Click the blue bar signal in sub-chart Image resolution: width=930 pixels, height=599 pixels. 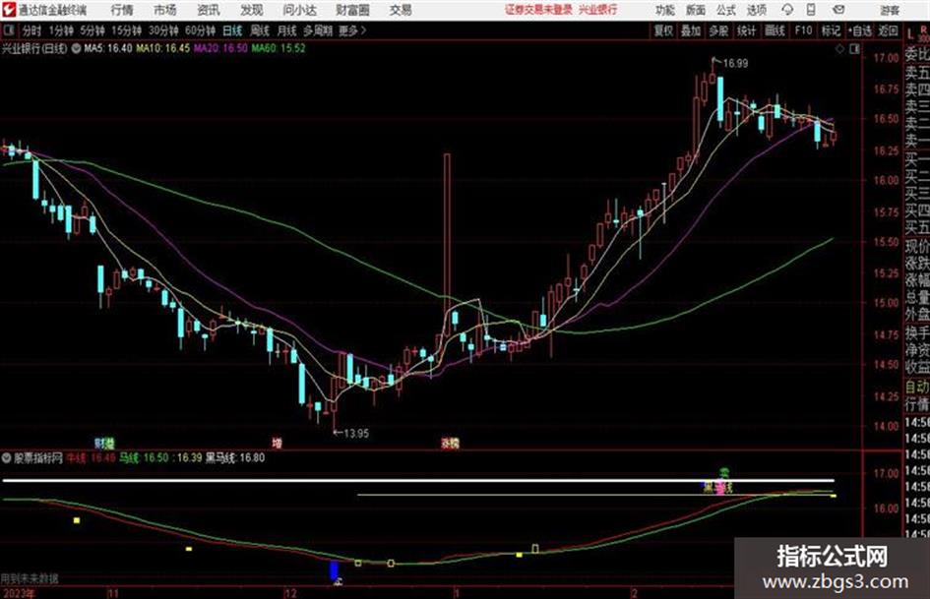click(334, 570)
